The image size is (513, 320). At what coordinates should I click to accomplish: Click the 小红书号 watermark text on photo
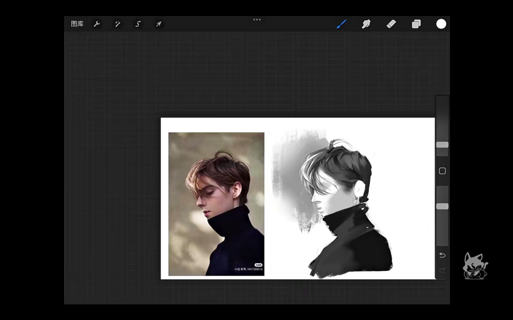tap(248, 269)
